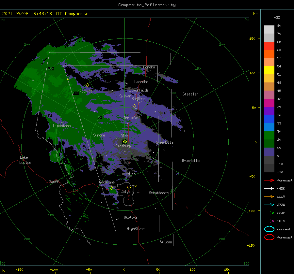Click the HighRiver town label

coord(136,229)
